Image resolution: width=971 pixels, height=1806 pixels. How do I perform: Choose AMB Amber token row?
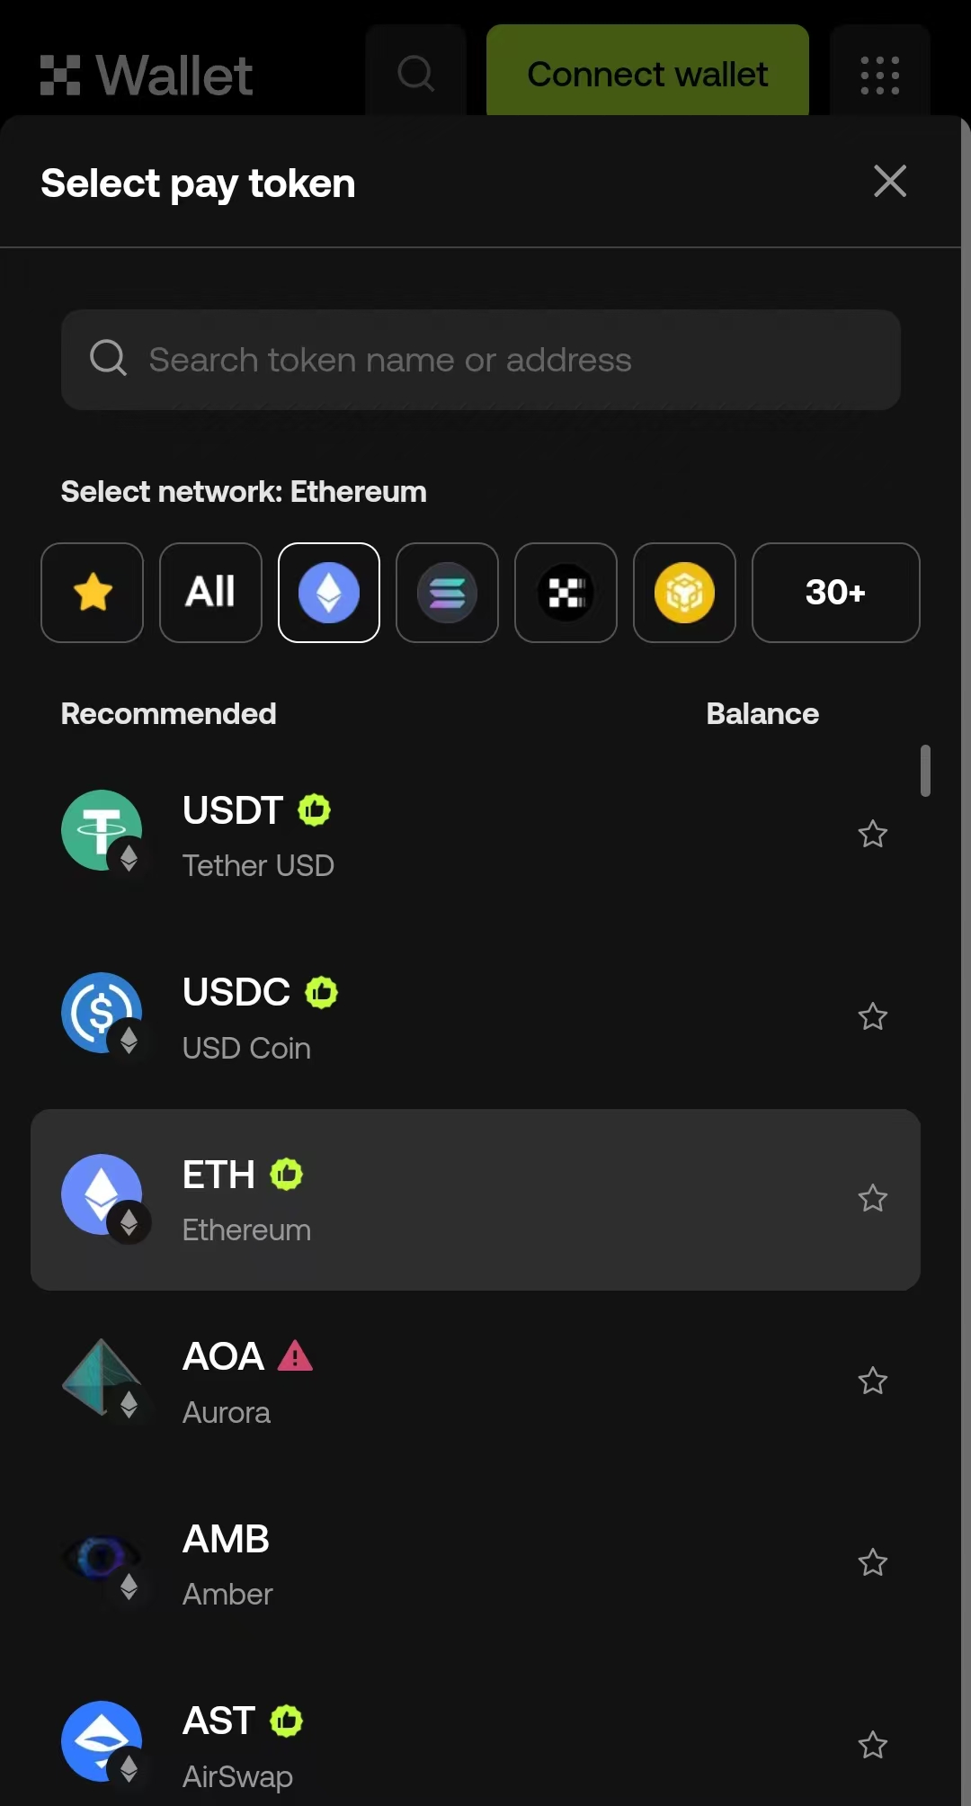point(450,1563)
